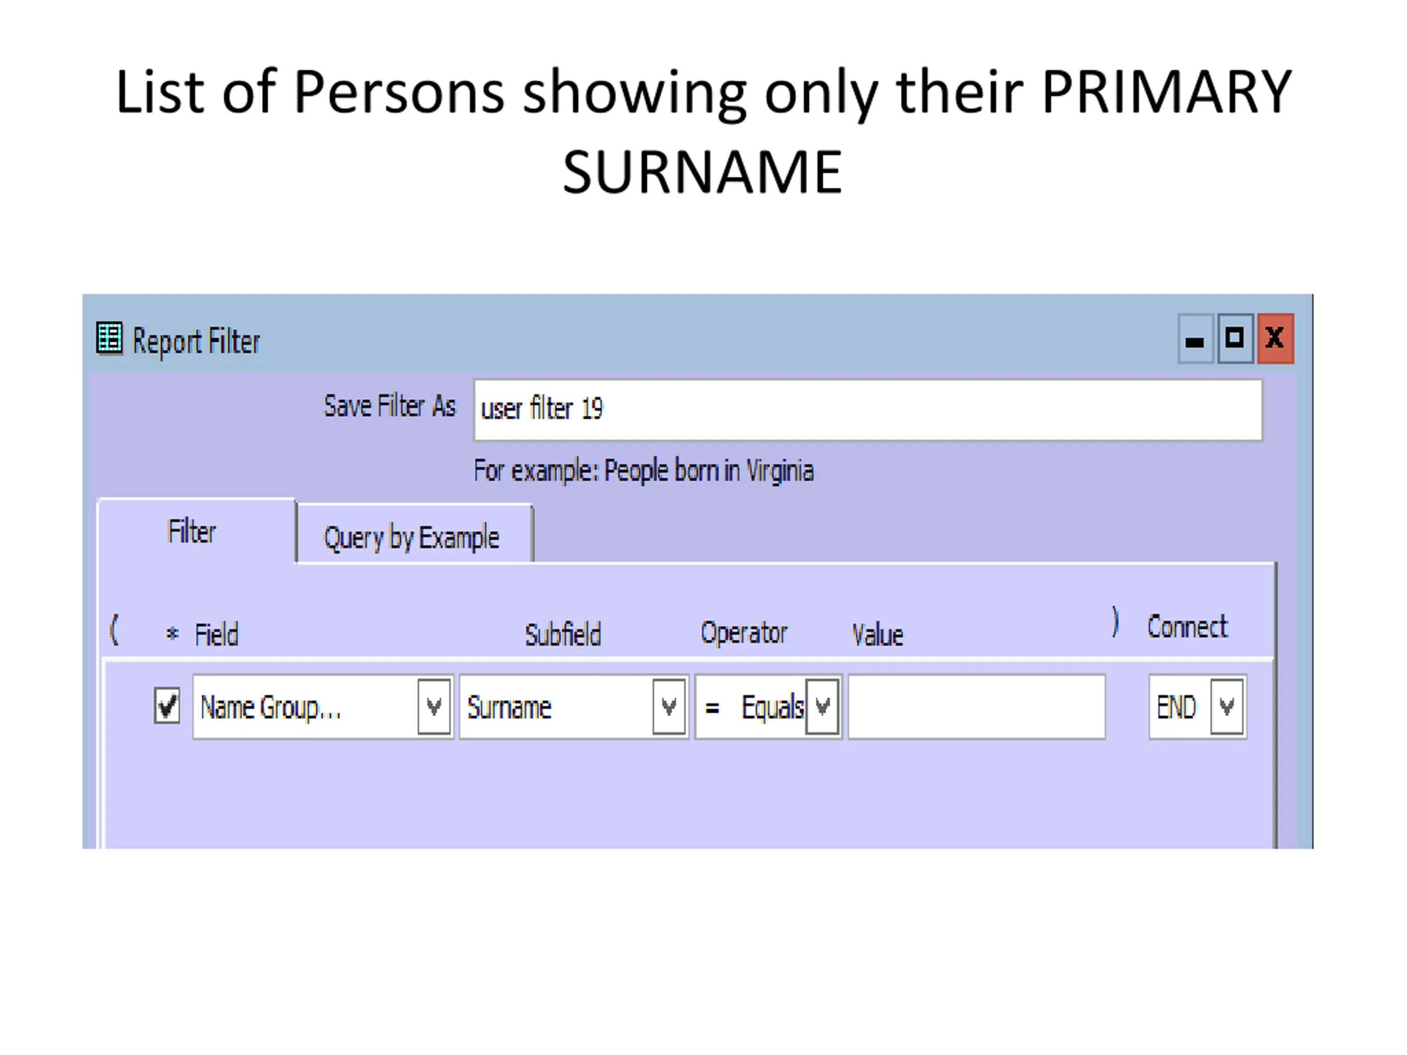Close the Report Filter window
The image size is (1407, 1055).
coord(1275,339)
